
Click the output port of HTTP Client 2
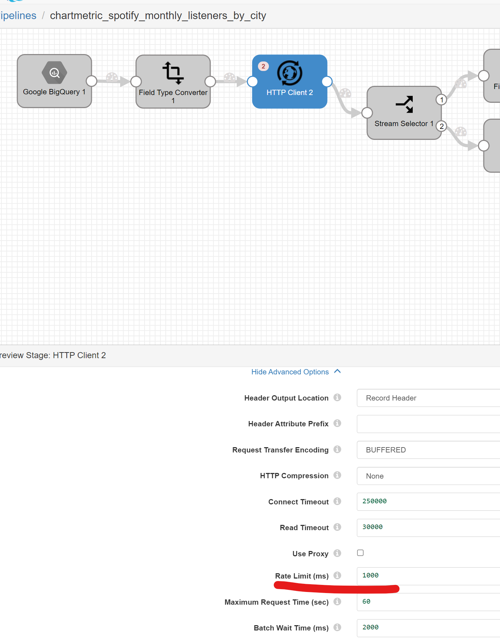coord(327,82)
